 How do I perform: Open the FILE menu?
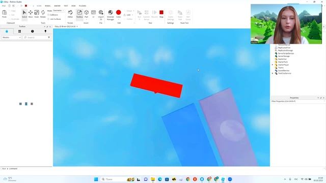pyautogui.click(x=4, y=6)
